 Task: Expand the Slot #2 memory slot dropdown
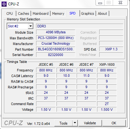pos(30,26)
